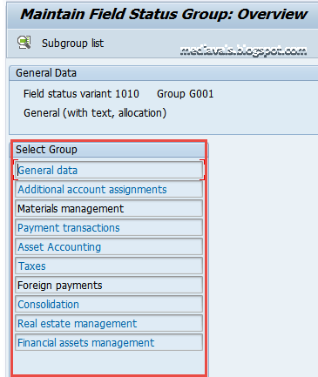
Task: Open the Subgroup list button label
Action: click(72, 44)
